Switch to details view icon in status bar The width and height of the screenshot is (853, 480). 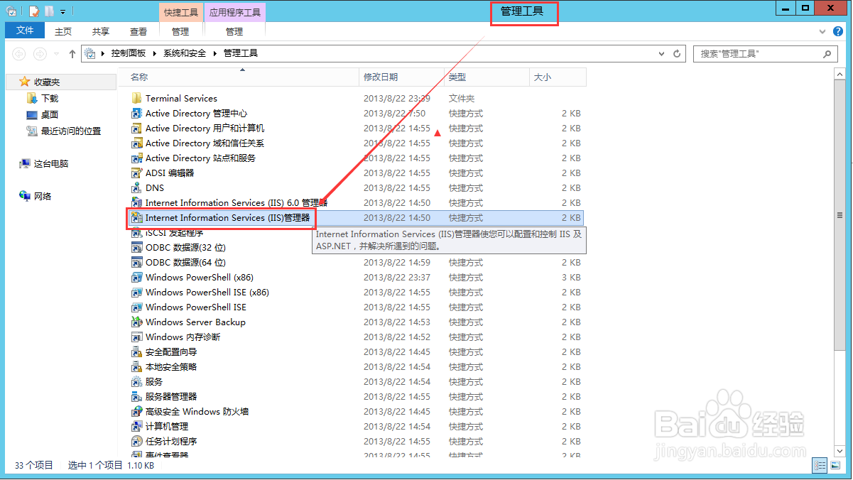pyautogui.click(x=820, y=465)
